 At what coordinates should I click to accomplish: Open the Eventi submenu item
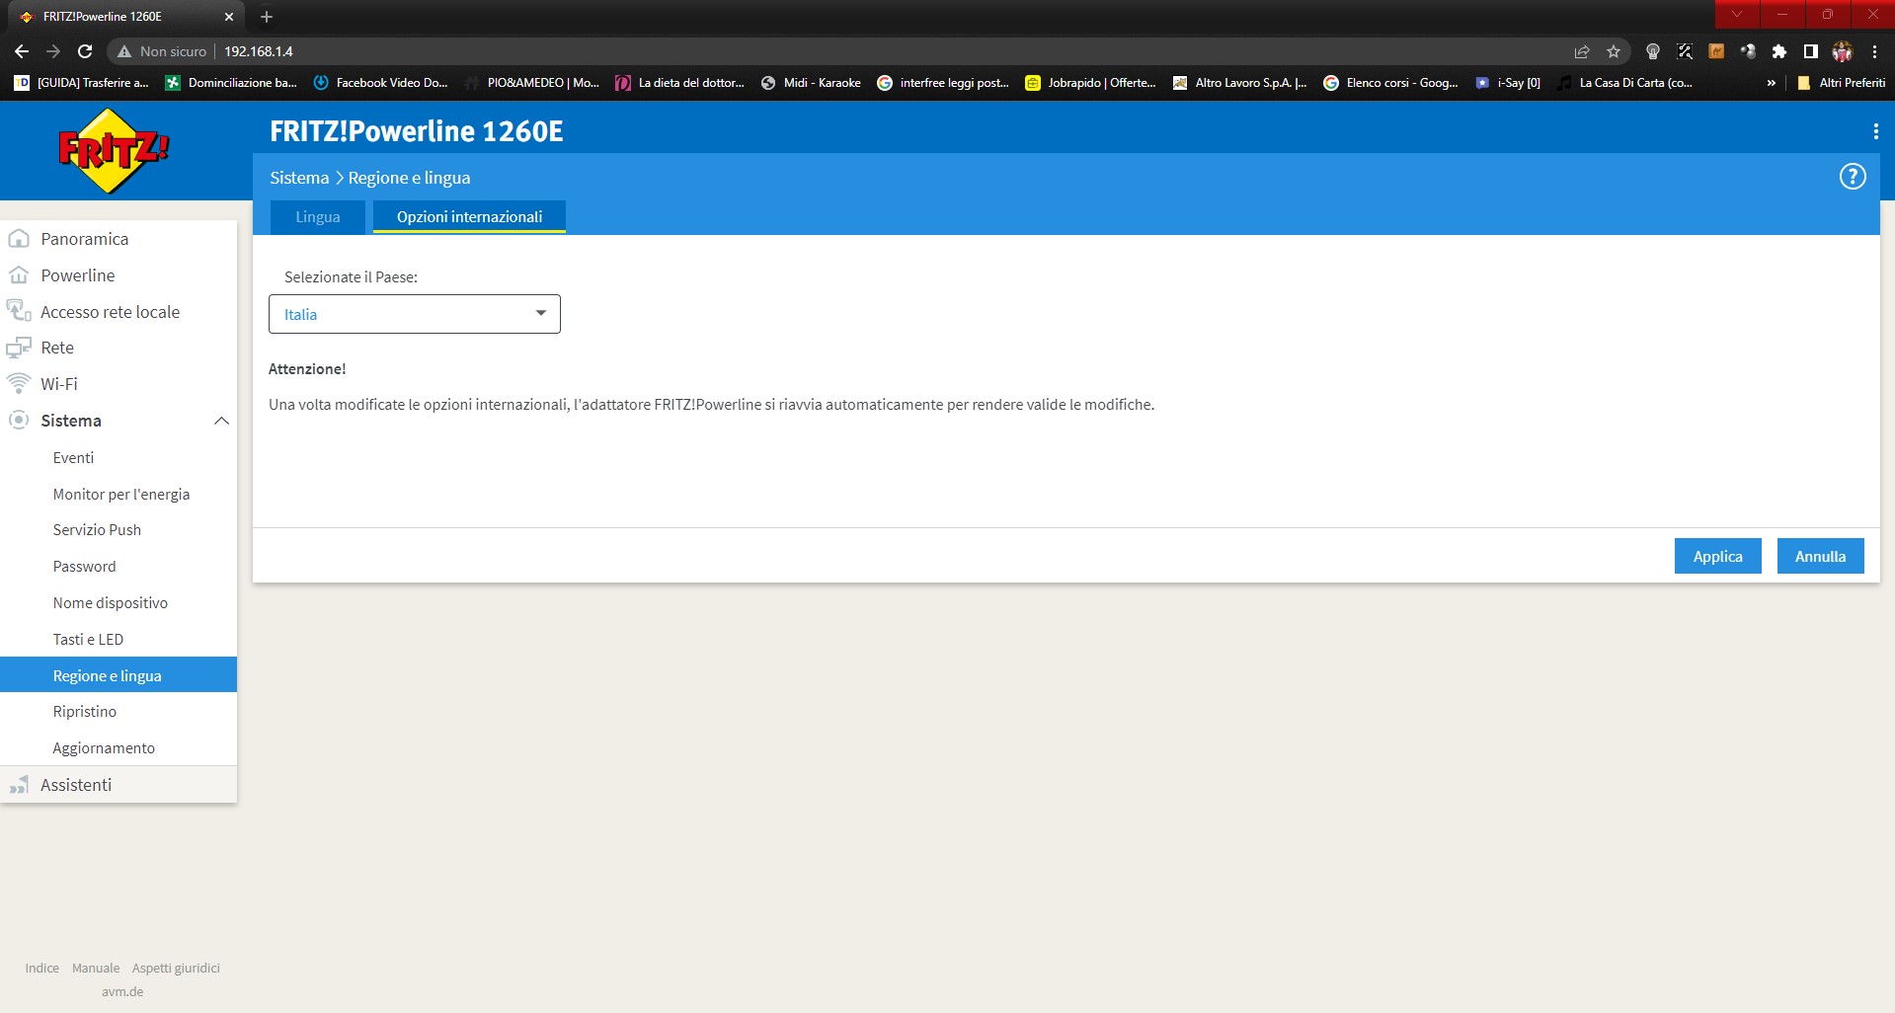73,458
